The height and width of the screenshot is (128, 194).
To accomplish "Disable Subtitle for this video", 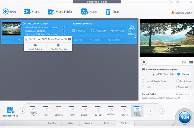I will [x=59, y=47].
